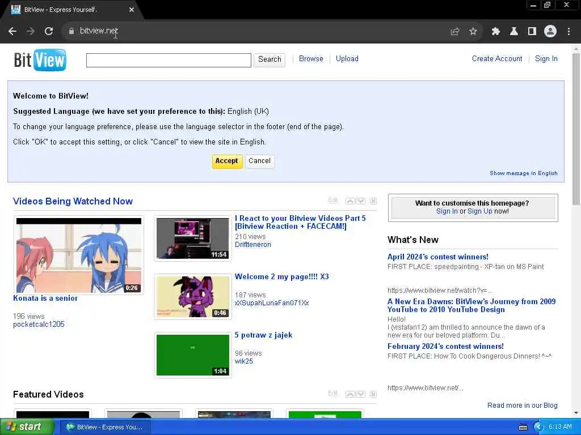Viewport: 581px width, 435px height.
Task: Open the Windows XP start menu
Action: pos(27,427)
